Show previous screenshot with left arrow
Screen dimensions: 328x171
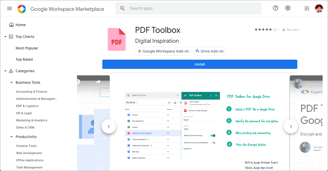(x=109, y=126)
